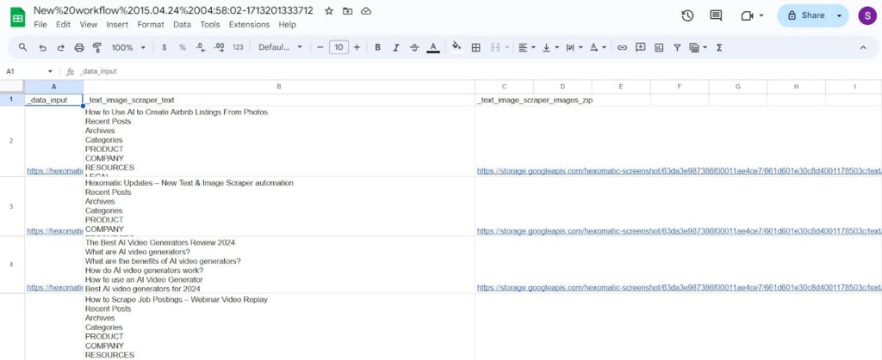Screen dimensions: 882x360
Task: Insert a chart
Action: pyautogui.click(x=659, y=47)
